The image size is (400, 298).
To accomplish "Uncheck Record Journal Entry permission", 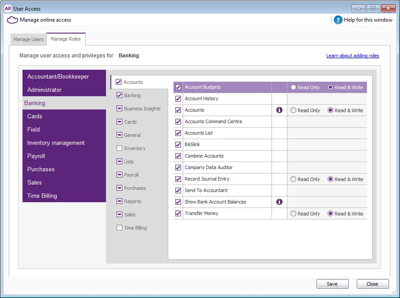I will (178, 179).
